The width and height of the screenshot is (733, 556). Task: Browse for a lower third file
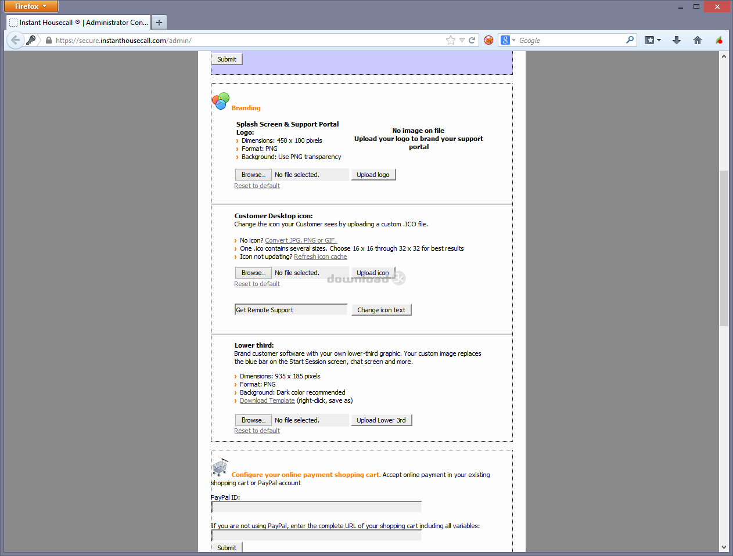[x=253, y=420]
